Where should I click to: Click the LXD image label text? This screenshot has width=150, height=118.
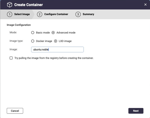coord(65,41)
